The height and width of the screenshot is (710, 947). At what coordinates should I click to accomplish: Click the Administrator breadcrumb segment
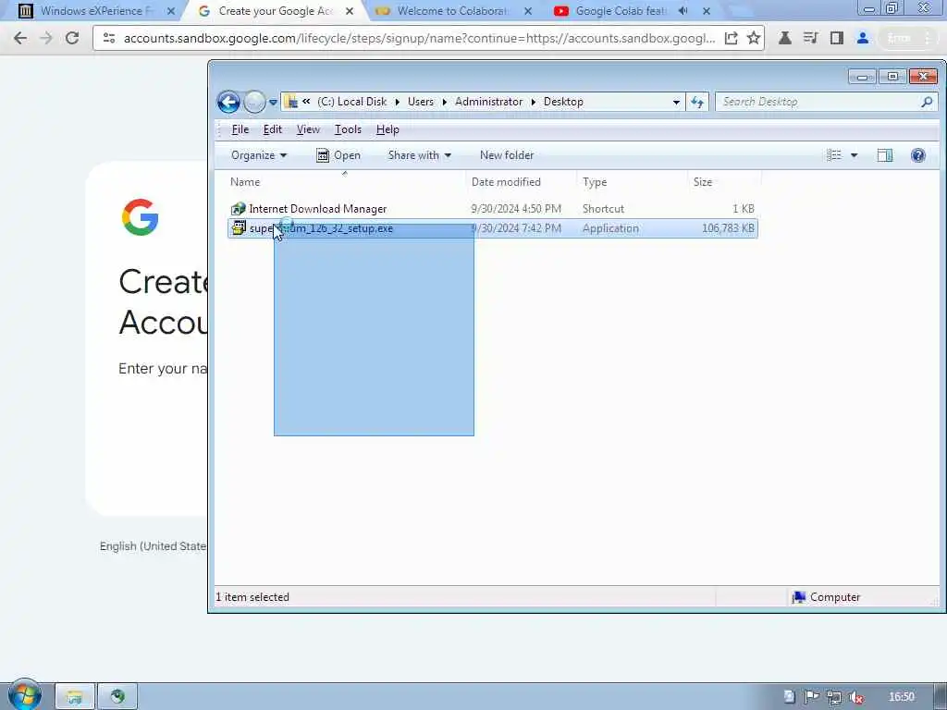(488, 102)
